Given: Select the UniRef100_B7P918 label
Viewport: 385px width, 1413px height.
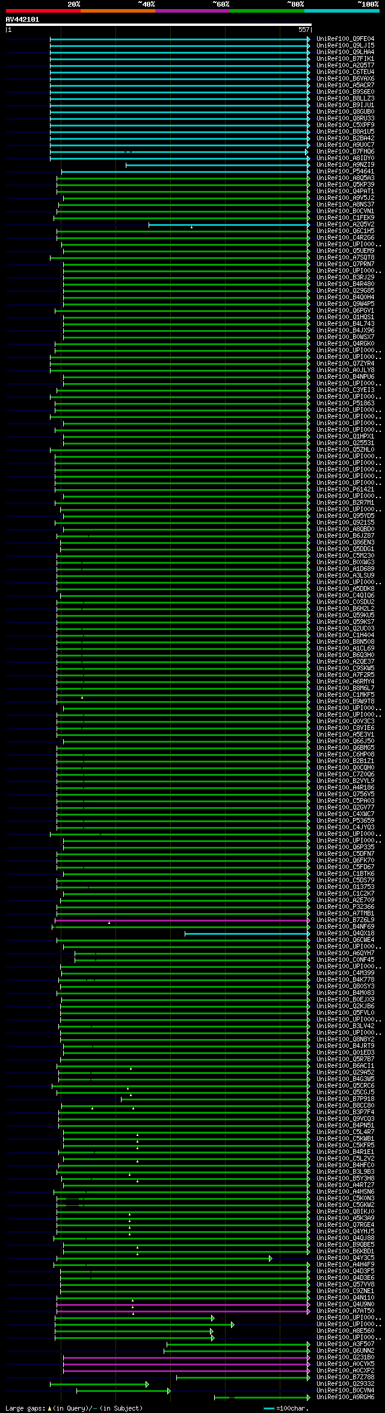Looking at the screenshot, I should pos(345,1099).
